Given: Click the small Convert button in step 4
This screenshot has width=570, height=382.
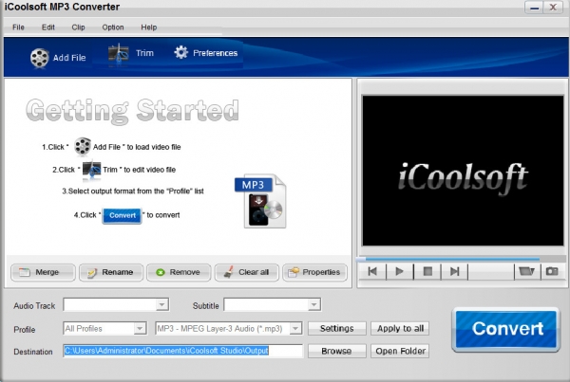Looking at the screenshot, I should (x=123, y=215).
